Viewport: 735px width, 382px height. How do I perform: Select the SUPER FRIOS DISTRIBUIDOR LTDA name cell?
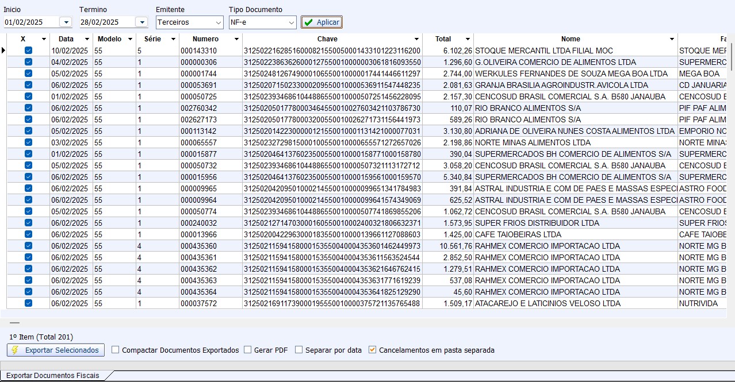(x=576, y=223)
